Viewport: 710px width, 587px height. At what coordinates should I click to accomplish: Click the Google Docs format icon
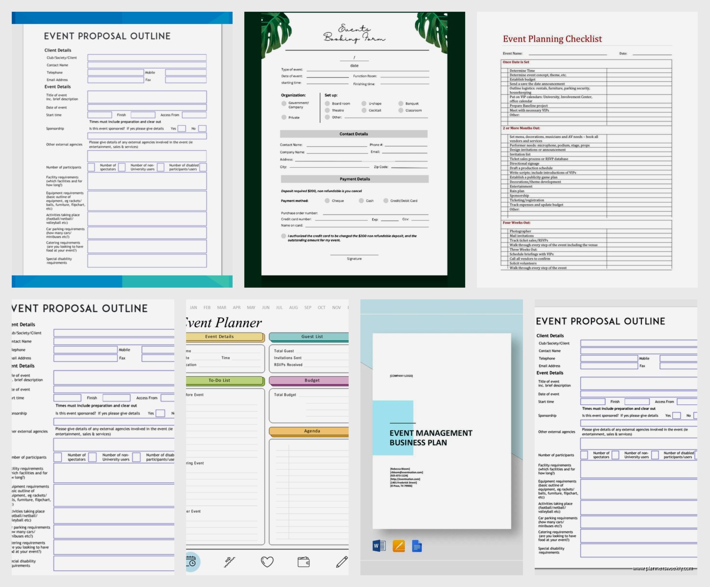point(416,545)
